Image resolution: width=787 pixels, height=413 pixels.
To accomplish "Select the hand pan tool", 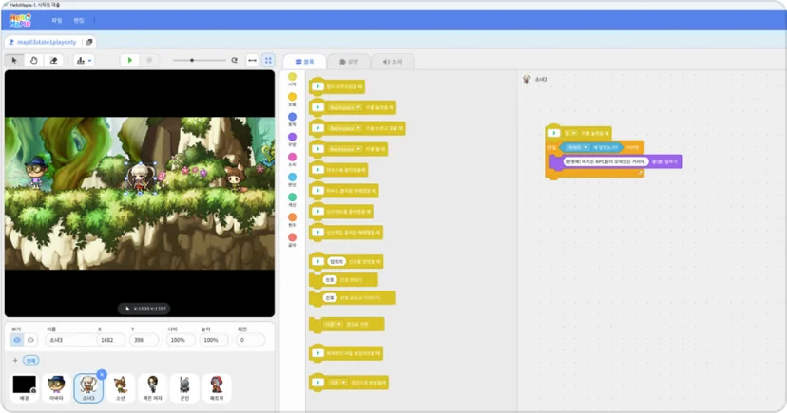I will pyautogui.click(x=33, y=61).
